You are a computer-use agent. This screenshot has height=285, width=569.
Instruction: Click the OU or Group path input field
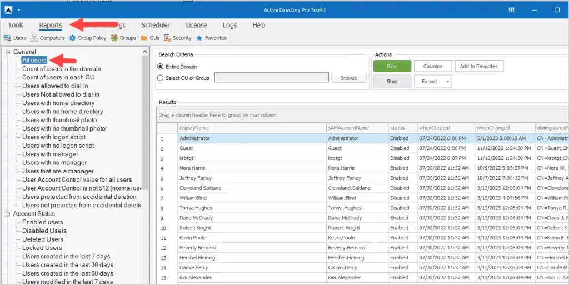click(x=272, y=78)
